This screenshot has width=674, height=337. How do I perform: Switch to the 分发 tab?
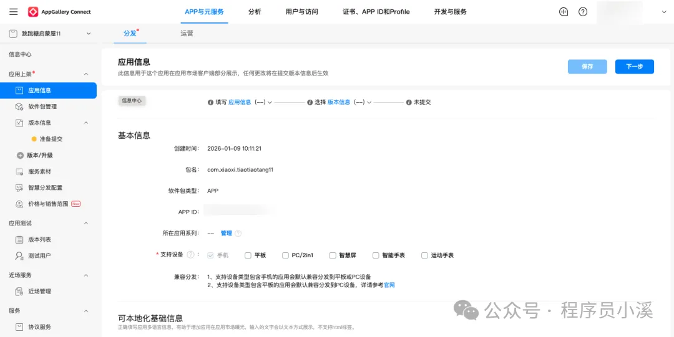(130, 34)
